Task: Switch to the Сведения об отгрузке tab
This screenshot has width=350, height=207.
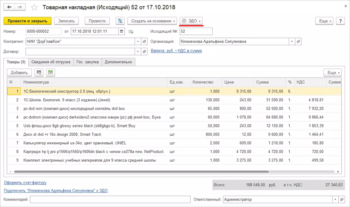Action: coord(51,62)
